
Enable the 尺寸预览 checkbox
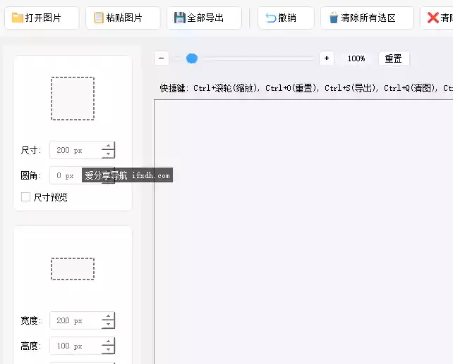25,197
